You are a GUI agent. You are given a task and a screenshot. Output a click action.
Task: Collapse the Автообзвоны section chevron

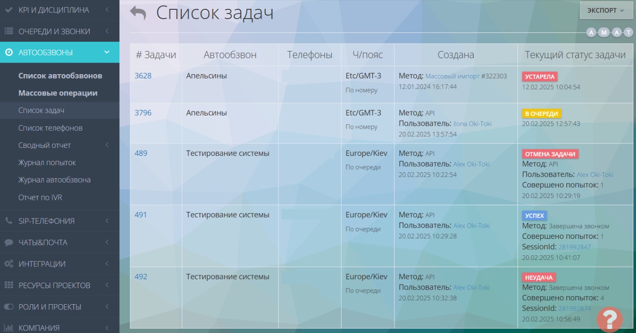pos(107,52)
